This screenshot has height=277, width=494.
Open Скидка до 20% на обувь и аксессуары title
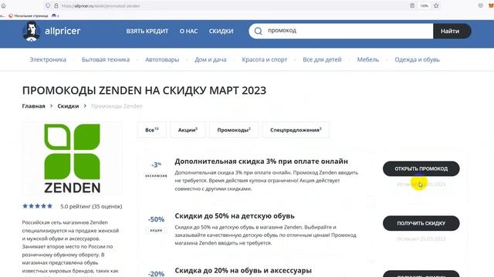coord(243,270)
